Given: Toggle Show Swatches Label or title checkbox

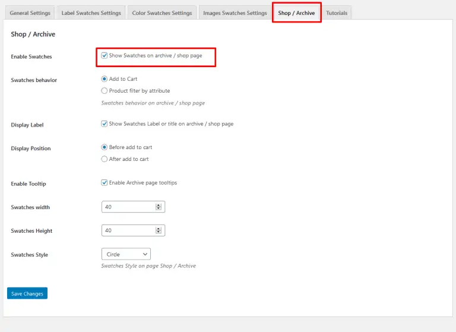Looking at the screenshot, I should pyautogui.click(x=104, y=124).
